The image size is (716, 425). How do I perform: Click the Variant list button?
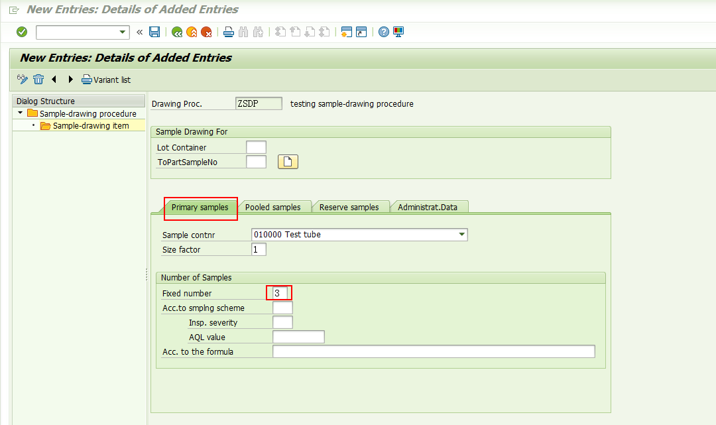tap(106, 80)
